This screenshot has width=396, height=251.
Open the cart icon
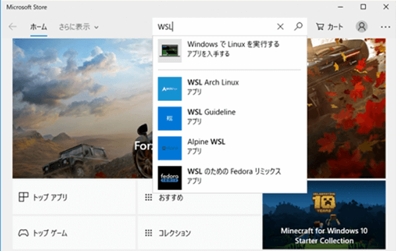320,26
